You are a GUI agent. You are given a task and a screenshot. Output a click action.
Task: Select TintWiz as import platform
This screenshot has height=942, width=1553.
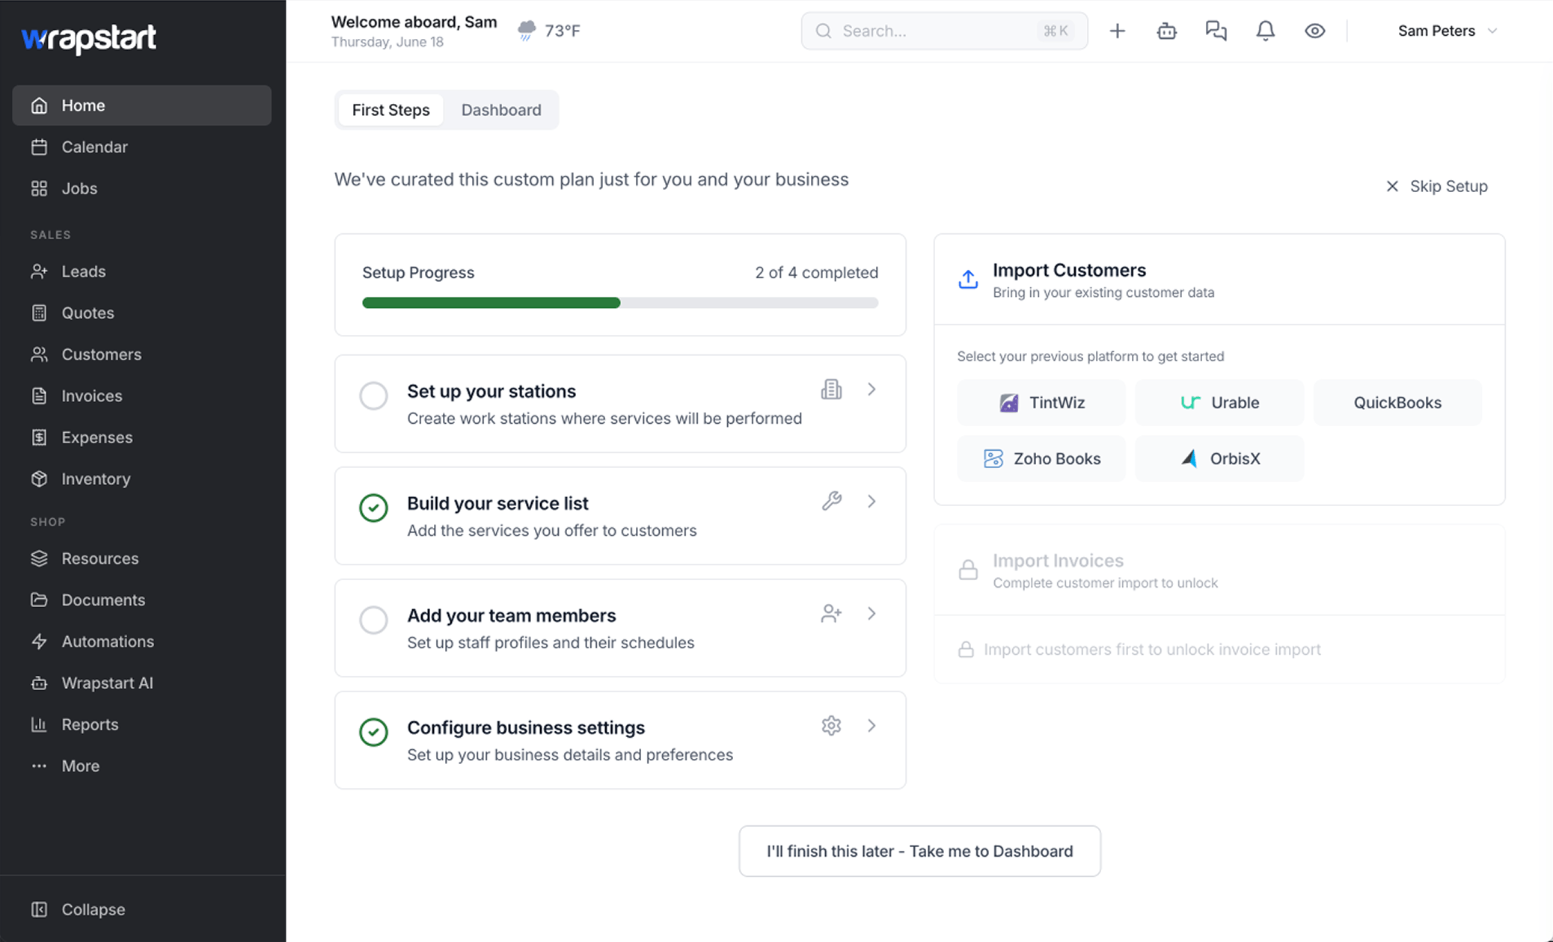tap(1041, 402)
